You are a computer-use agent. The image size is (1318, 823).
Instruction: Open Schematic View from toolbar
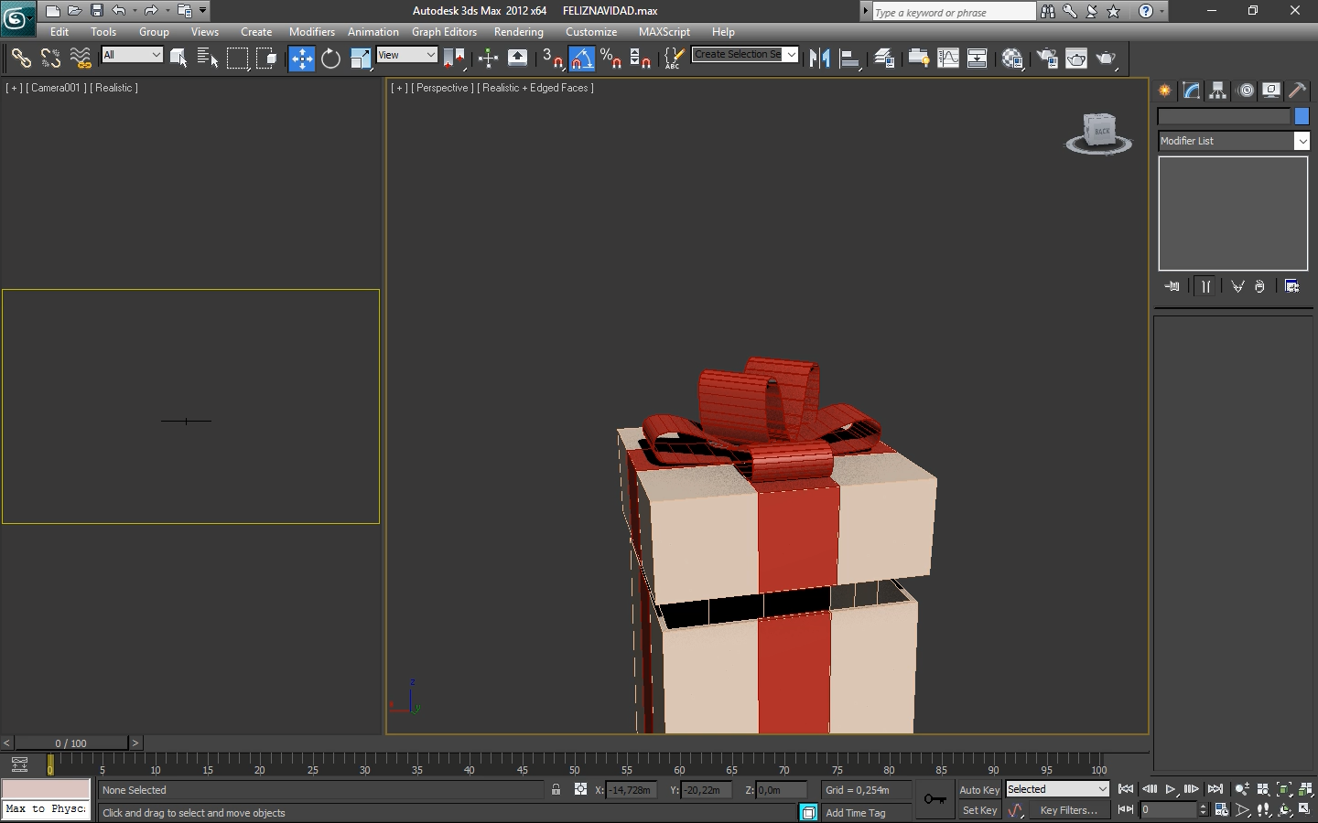[x=978, y=59]
